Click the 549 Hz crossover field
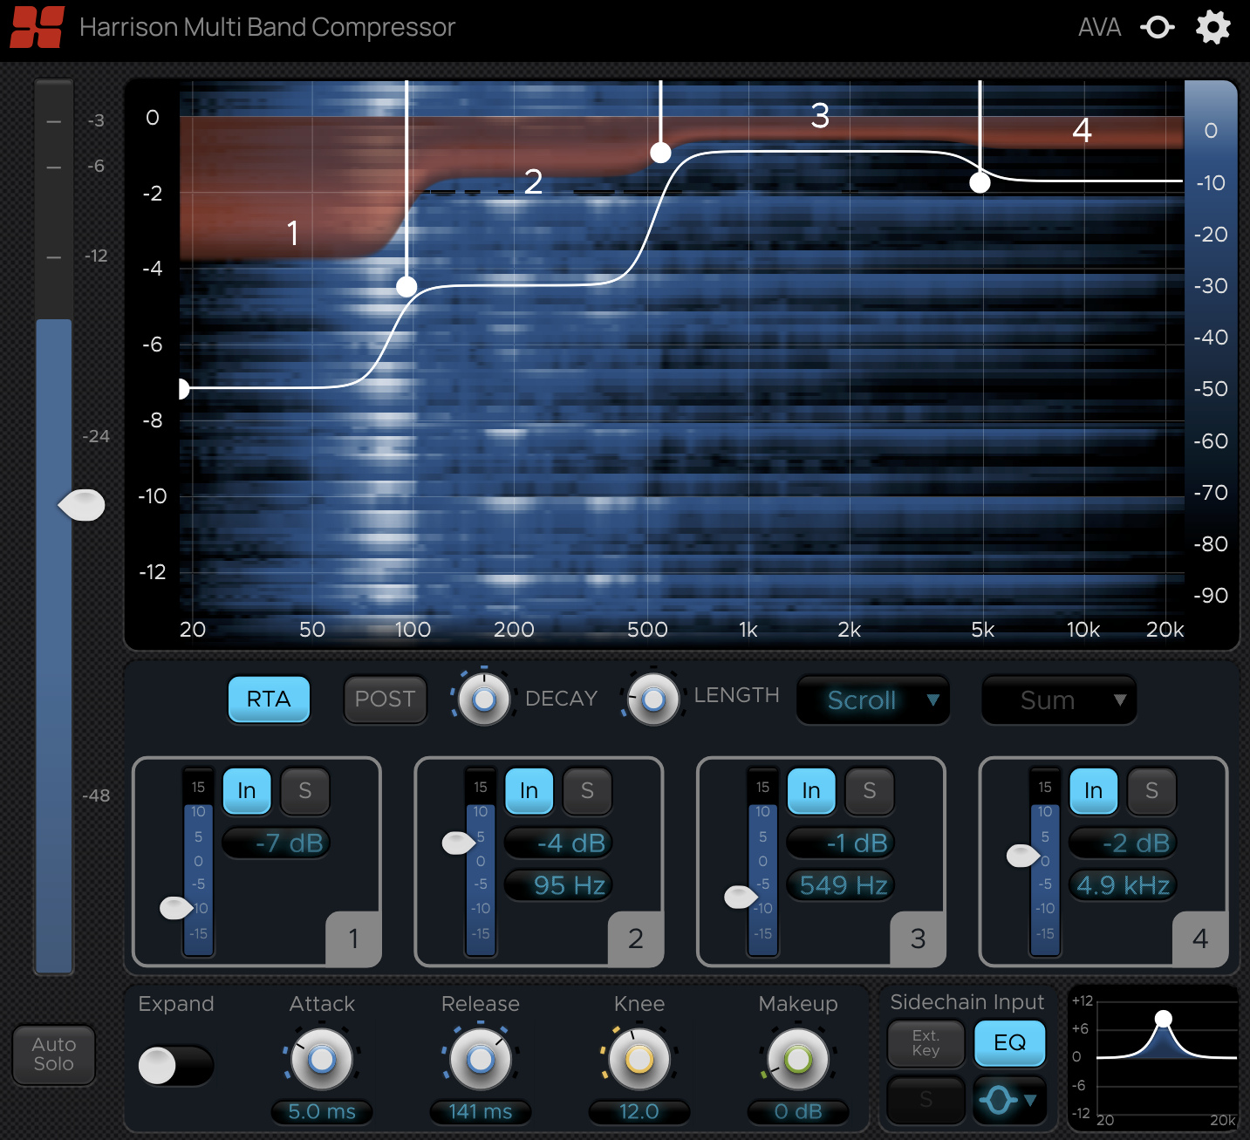Viewport: 1250px width, 1140px height. tap(841, 885)
